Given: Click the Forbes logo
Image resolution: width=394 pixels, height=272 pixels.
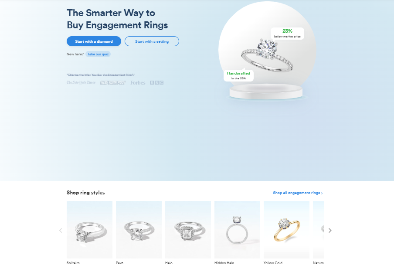Looking at the screenshot, I should pos(138,83).
